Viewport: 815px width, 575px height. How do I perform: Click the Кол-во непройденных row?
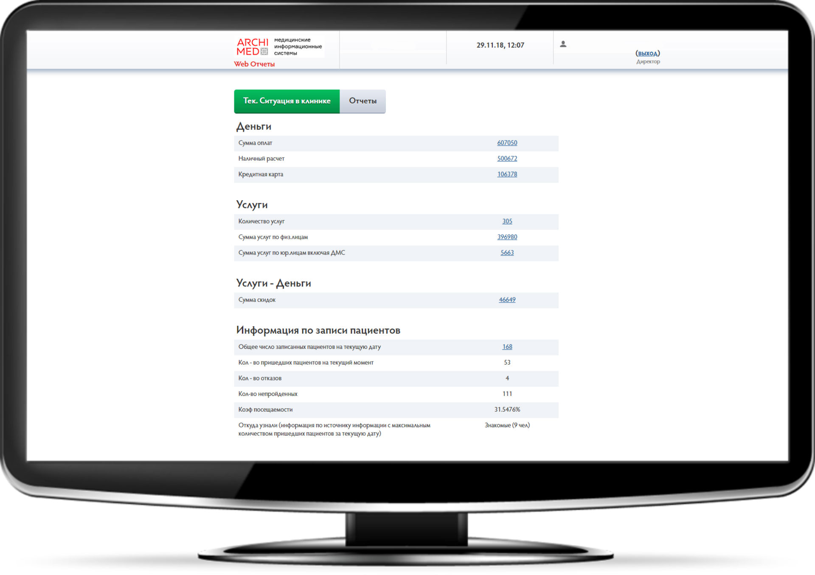396,394
